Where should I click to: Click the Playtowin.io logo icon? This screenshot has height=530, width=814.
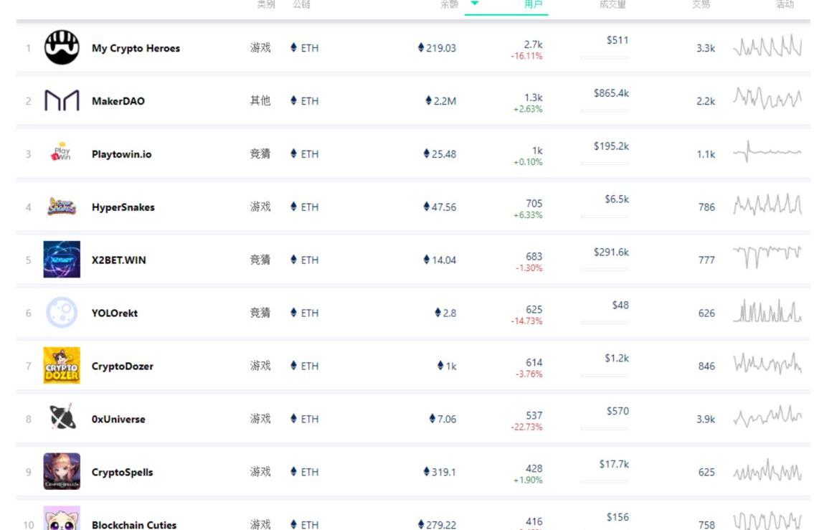point(62,153)
